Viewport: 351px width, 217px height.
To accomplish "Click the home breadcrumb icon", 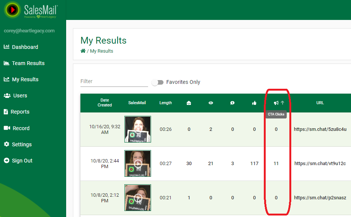I will point(83,51).
